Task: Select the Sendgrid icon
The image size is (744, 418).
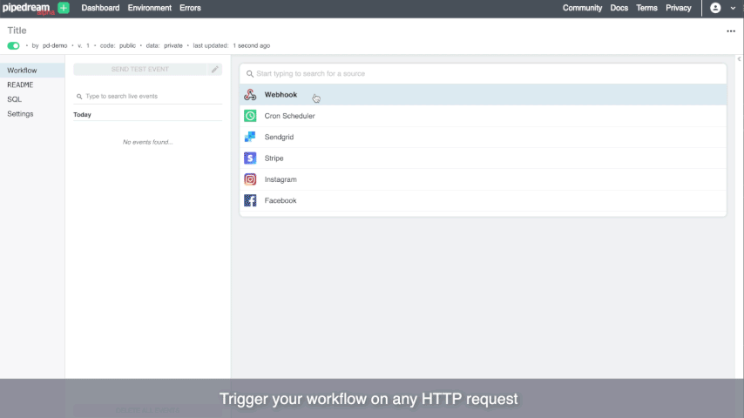Action: 250,137
